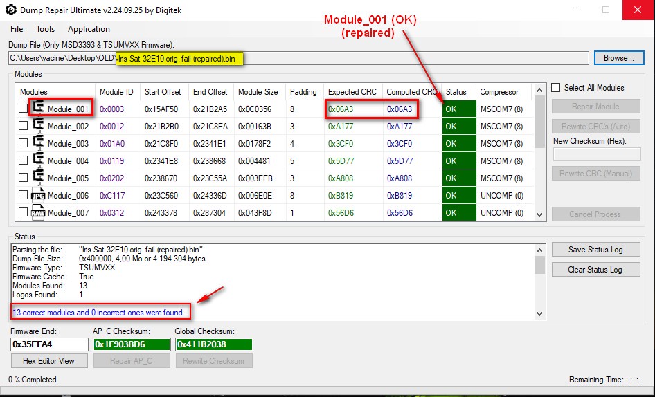Click the '13 correct modules' status line
The image size is (655, 397).
click(x=98, y=312)
